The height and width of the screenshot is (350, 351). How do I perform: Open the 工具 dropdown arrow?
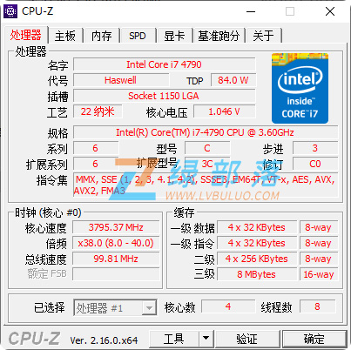(206, 339)
